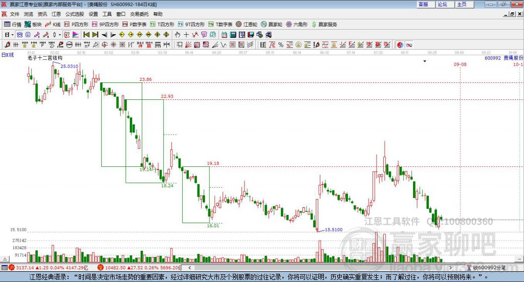524x282 pixels.
Task: Open the 板块 sector view
Action: pyautogui.click(x=33, y=25)
